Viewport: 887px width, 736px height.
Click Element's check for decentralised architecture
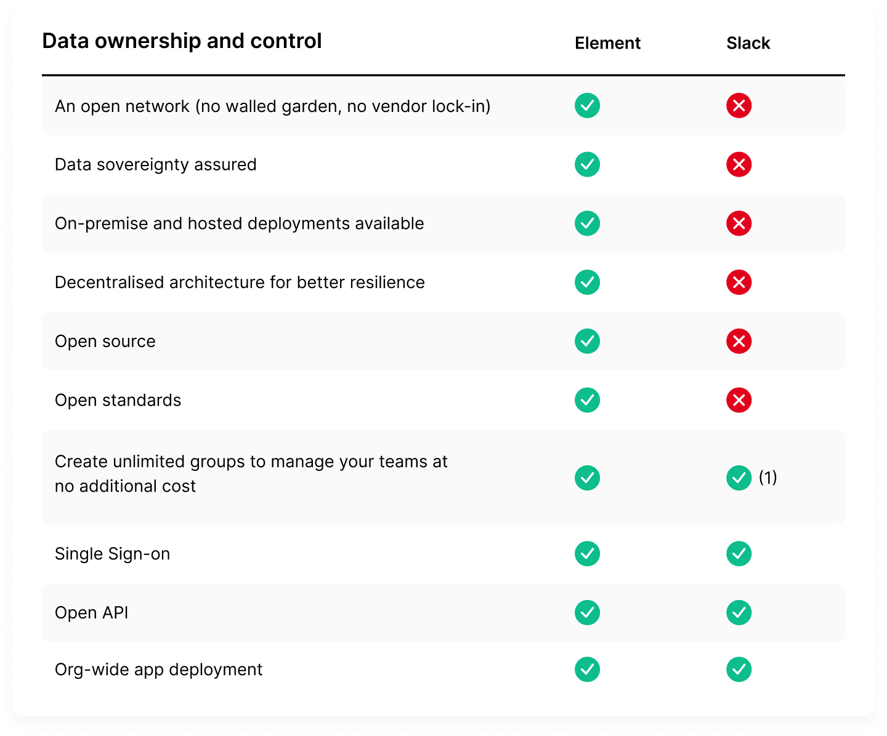[x=587, y=282]
